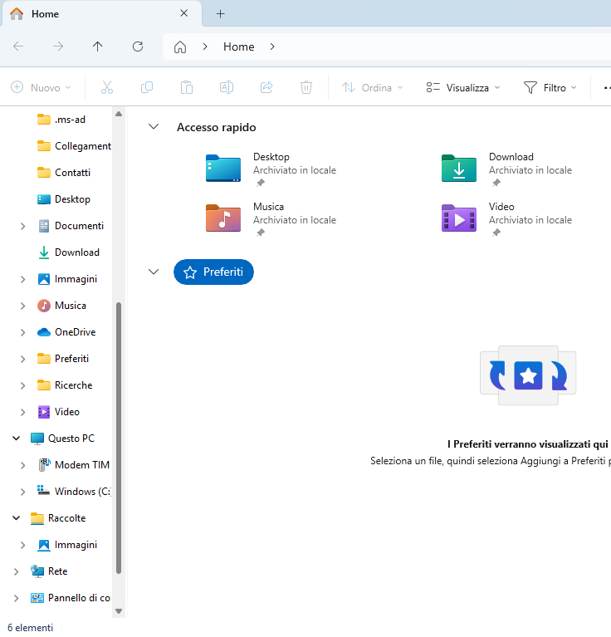
Task: Select Home in the address breadcrumb
Action: (x=239, y=47)
